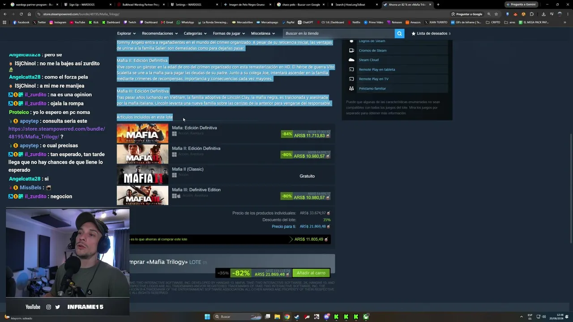Click the Preguntar a Google button
573x322 pixels.
pos(466,14)
